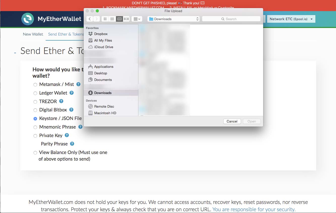Click the Documents icon in sidebar

point(90,80)
